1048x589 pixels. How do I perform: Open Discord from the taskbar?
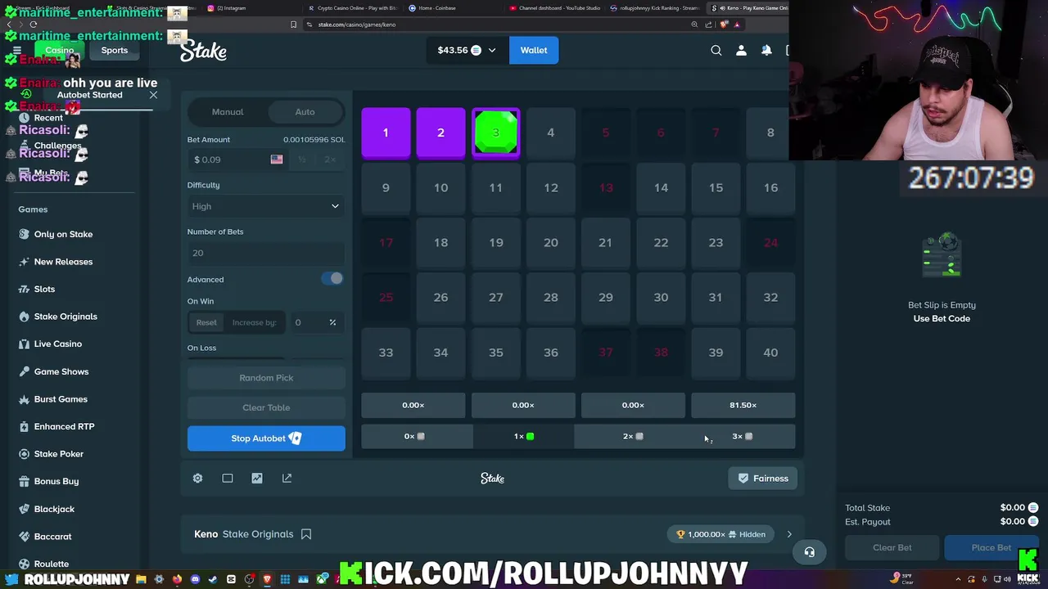195,579
